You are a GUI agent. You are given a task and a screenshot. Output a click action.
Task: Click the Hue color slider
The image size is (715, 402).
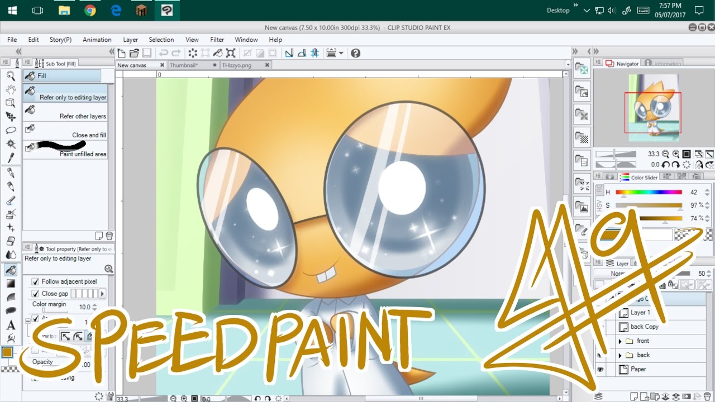tap(649, 193)
